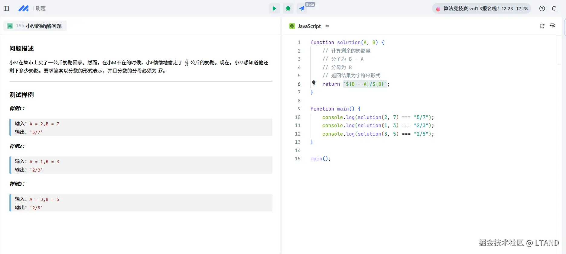
Task: Click the lightbulb hint on line 6
Action: (x=314, y=83)
